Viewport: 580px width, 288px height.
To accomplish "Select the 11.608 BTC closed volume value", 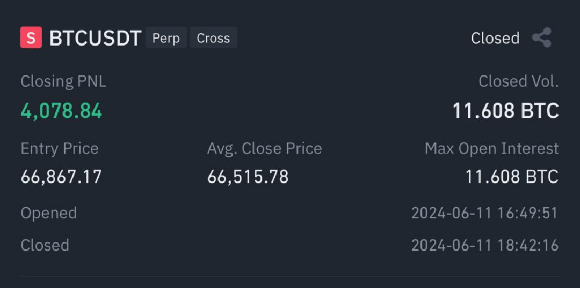I will (506, 111).
